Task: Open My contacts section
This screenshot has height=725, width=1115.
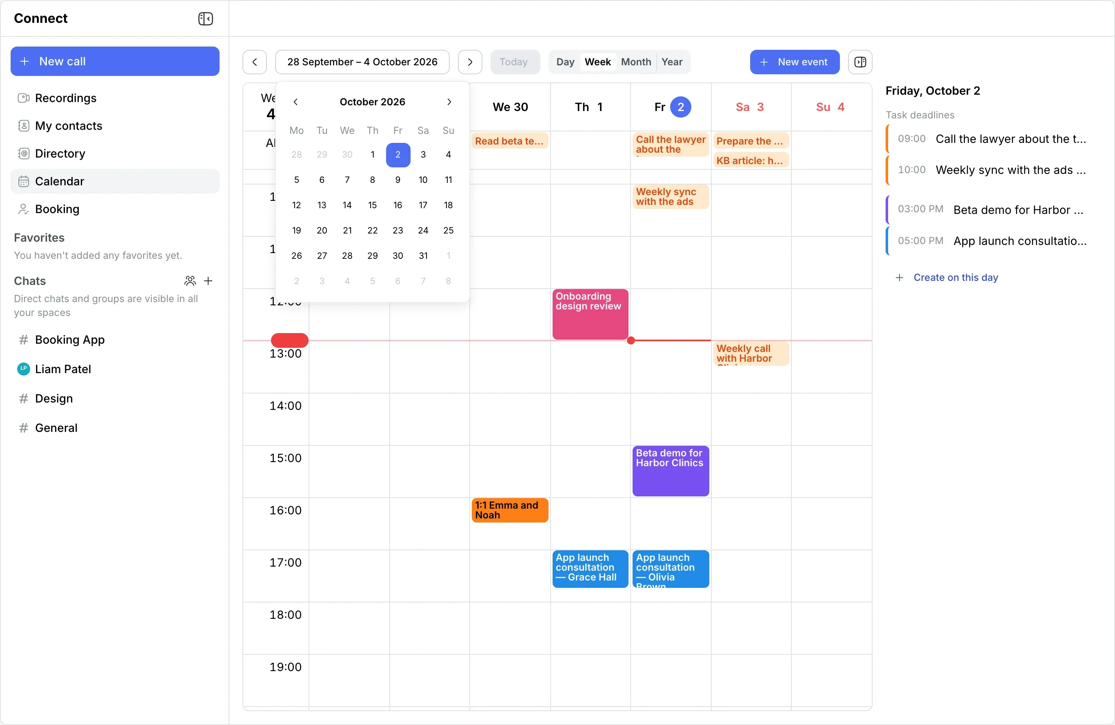Action: click(x=115, y=126)
